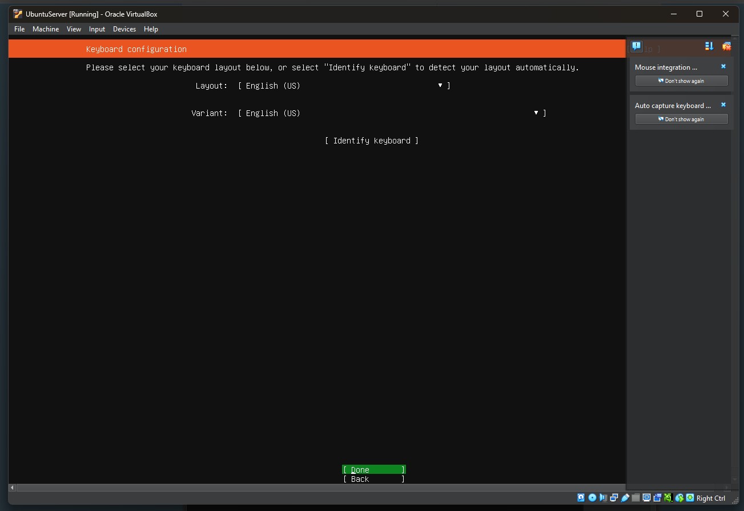
Task: Open the Variant dropdown
Action: click(x=392, y=113)
